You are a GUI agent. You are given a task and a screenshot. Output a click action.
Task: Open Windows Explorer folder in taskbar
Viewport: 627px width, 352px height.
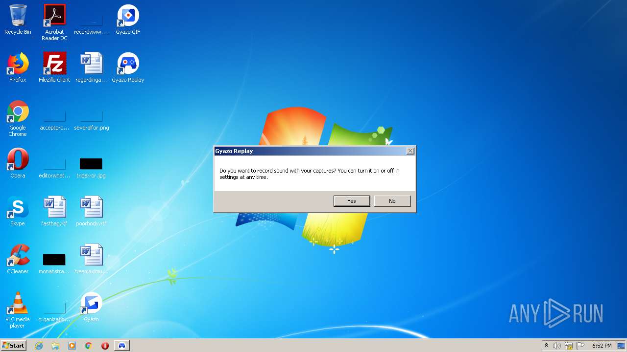point(55,346)
